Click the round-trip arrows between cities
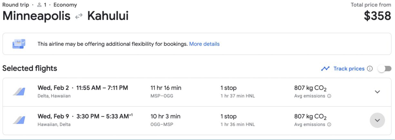This screenshot has width=395, height=140. coord(79,16)
